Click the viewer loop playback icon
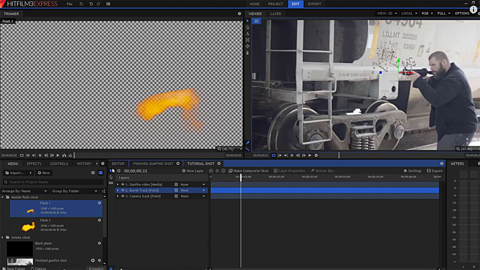The width and height of the screenshot is (480, 270). 274,155
